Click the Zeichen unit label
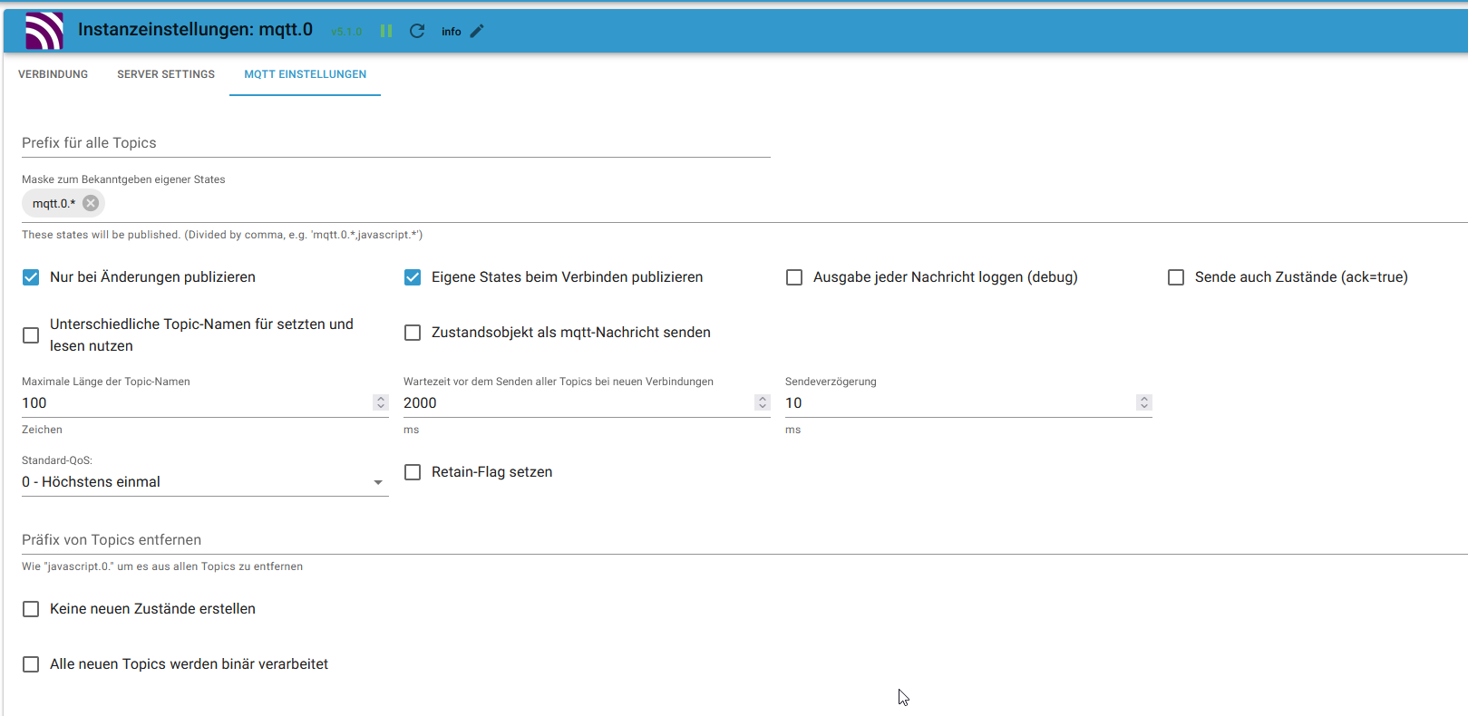 pyautogui.click(x=42, y=430)
